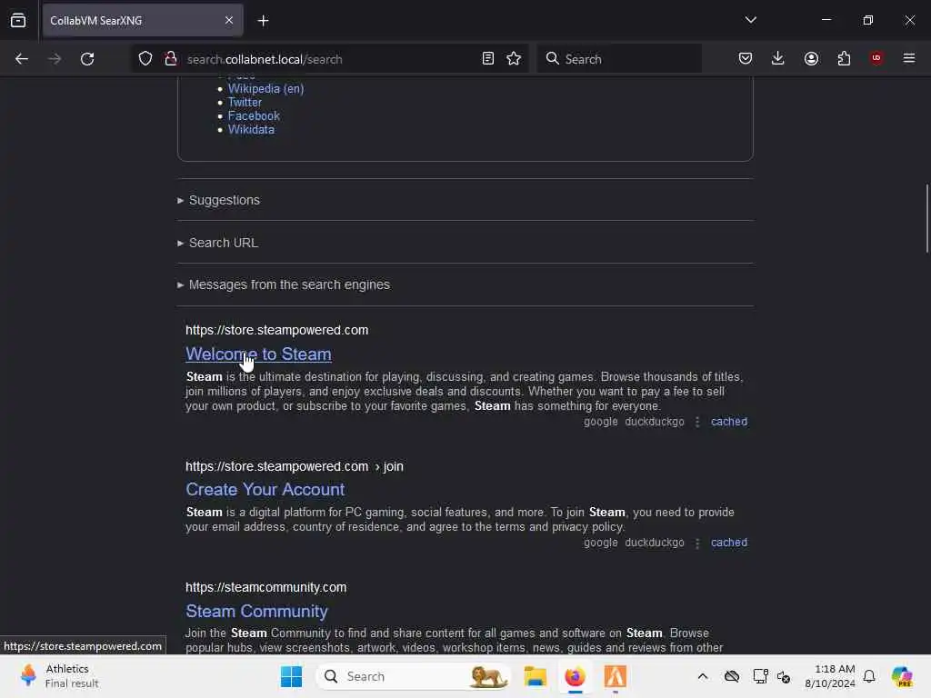Click the Firefox Search box

[619, 59]
